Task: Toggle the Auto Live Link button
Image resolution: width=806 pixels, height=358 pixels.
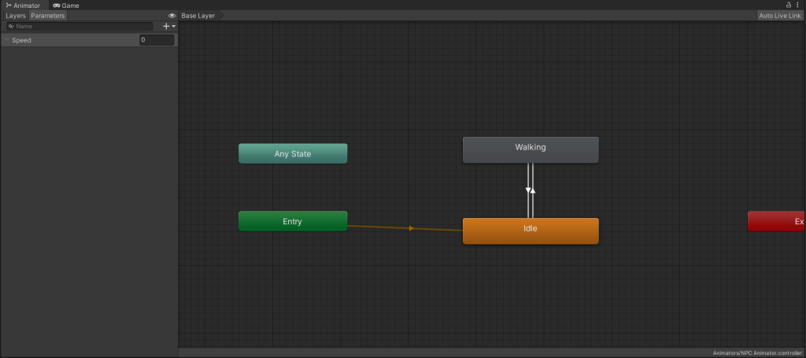Action: pyautogui.click(x=780, y=16)
